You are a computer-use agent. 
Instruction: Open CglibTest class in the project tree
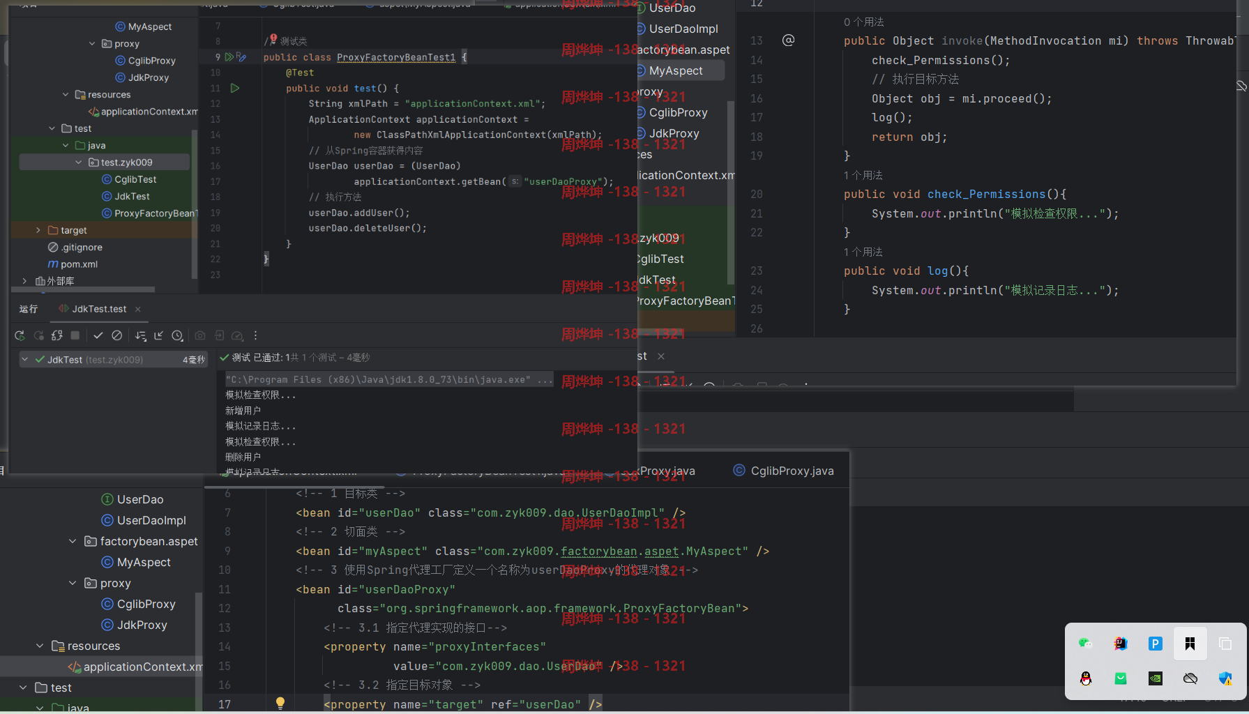(x=130, y=179)
